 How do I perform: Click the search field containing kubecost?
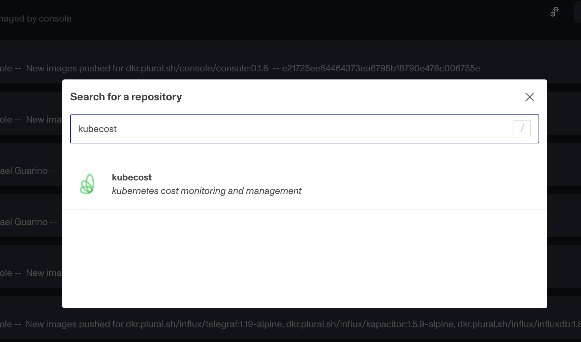pyautogui.click(x=290, y=129)
